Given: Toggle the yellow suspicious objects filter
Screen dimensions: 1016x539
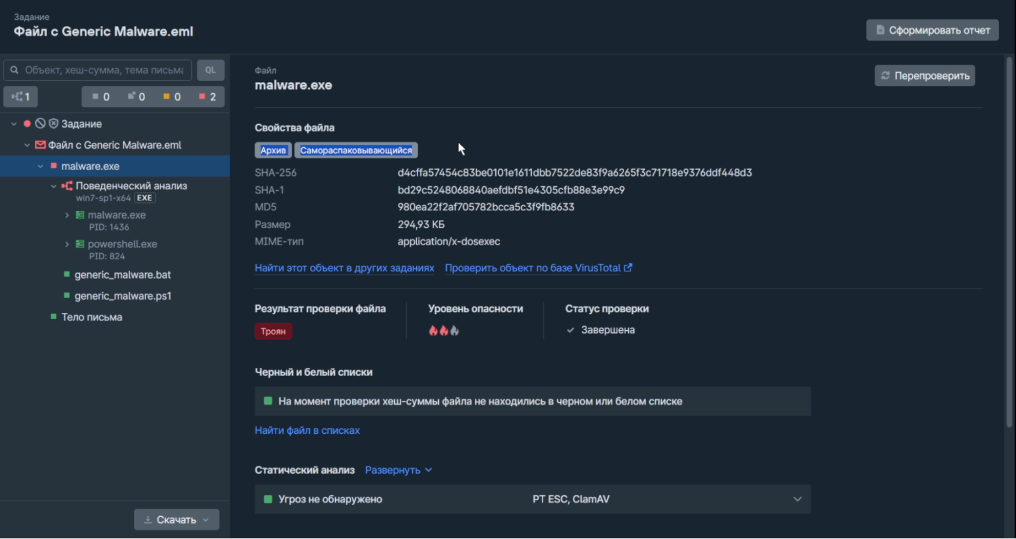Looking at the screenshot, I should pyautogui.click(x=172, y=97).
